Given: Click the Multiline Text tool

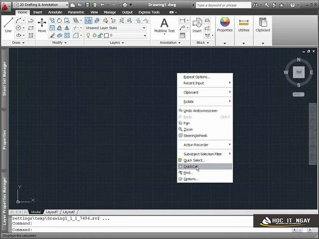Looking at the screenshot, I should tap(164, 25).
